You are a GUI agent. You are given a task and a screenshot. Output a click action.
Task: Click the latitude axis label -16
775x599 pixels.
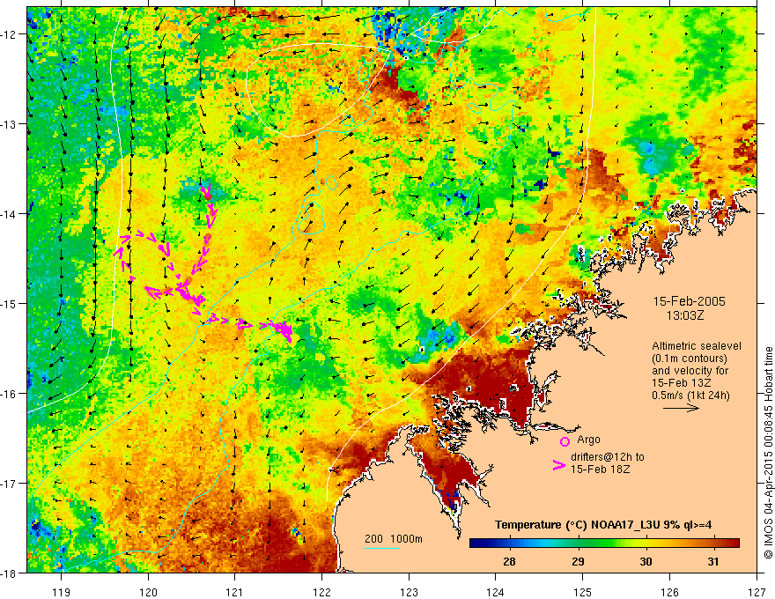(10, 394)
